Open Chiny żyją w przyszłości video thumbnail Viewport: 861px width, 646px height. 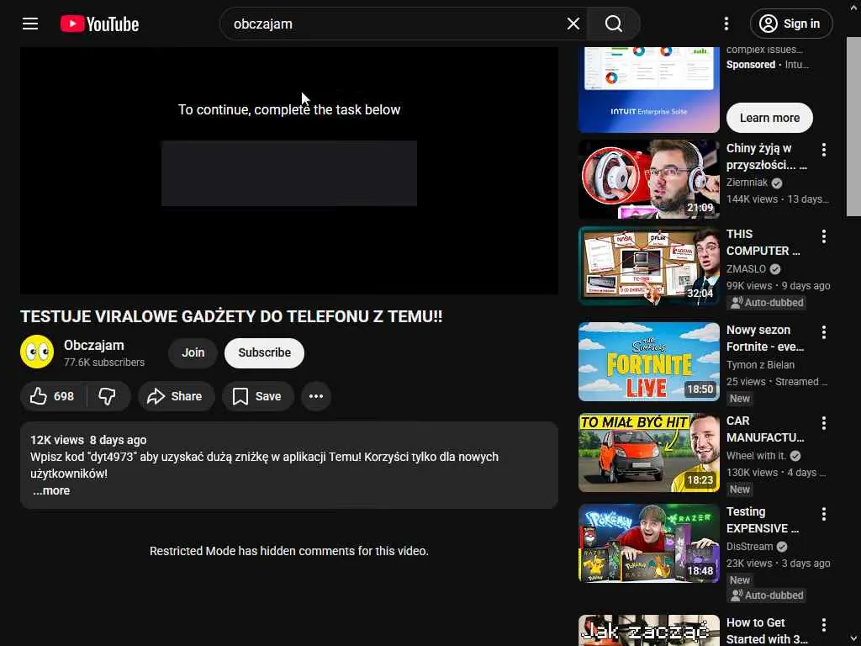coord(648,179)
